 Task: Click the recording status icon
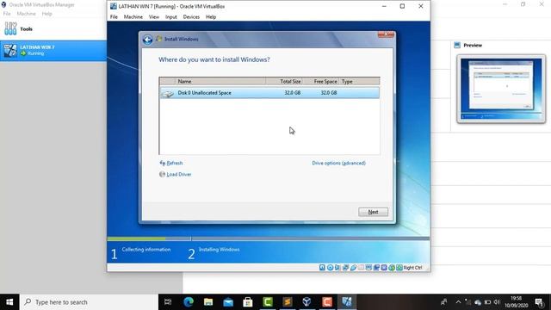point(376,268)
